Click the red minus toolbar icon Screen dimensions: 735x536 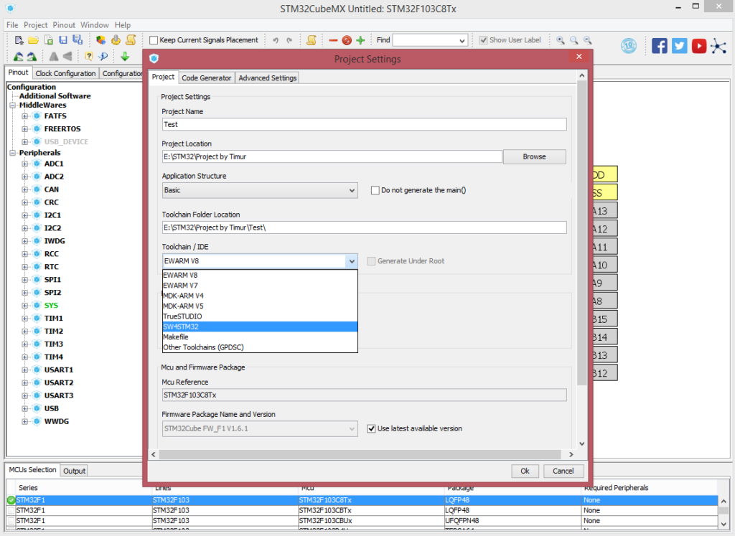click(333, 40)
